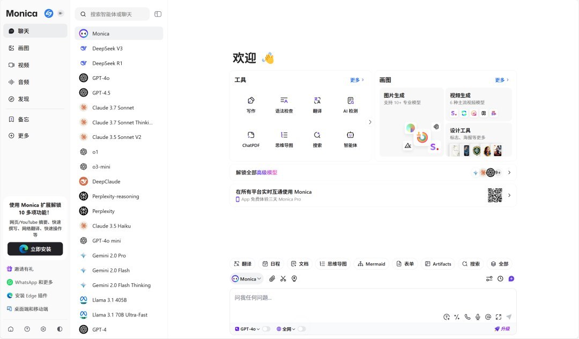
Task: Open the 设计工具 card
Action: pos(479,139)
